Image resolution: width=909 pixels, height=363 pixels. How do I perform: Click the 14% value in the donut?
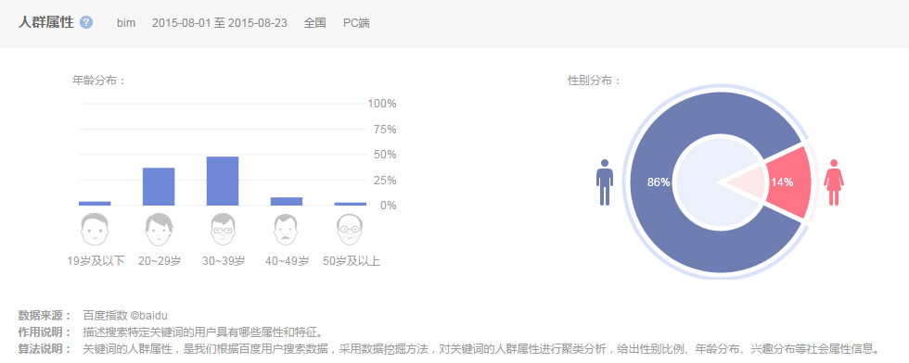[x=781, y=182]
